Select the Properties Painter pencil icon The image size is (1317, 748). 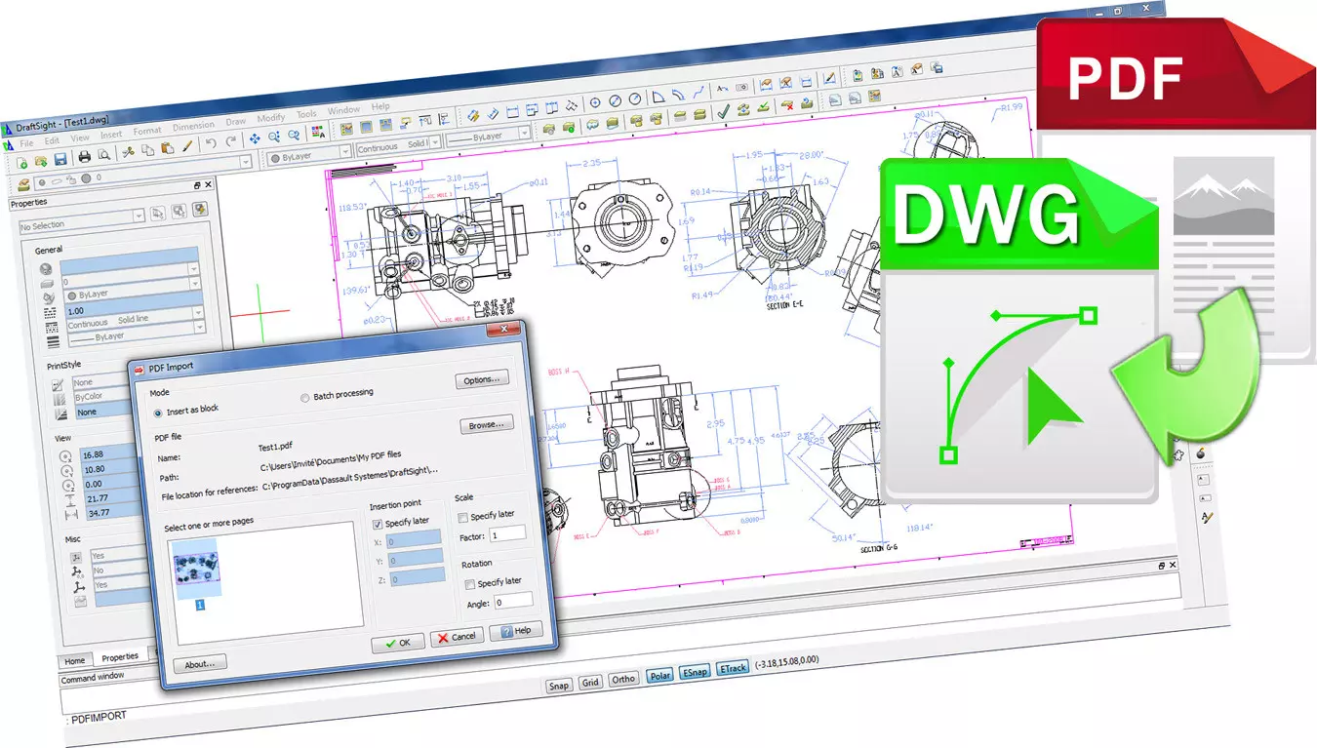187,146
